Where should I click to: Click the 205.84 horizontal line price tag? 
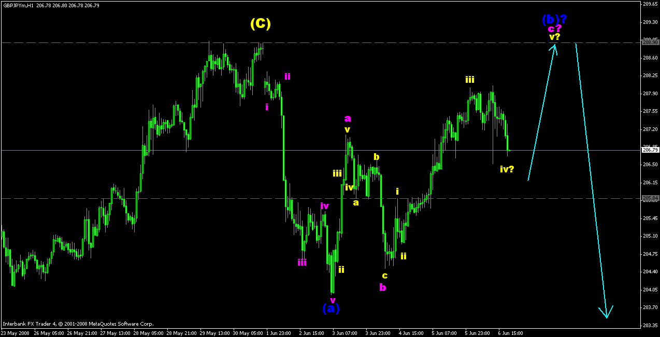650,198
